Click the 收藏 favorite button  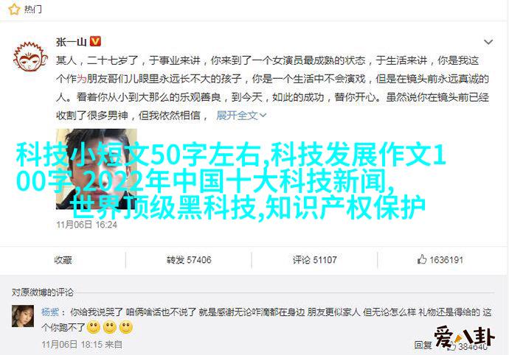(63, 260)
